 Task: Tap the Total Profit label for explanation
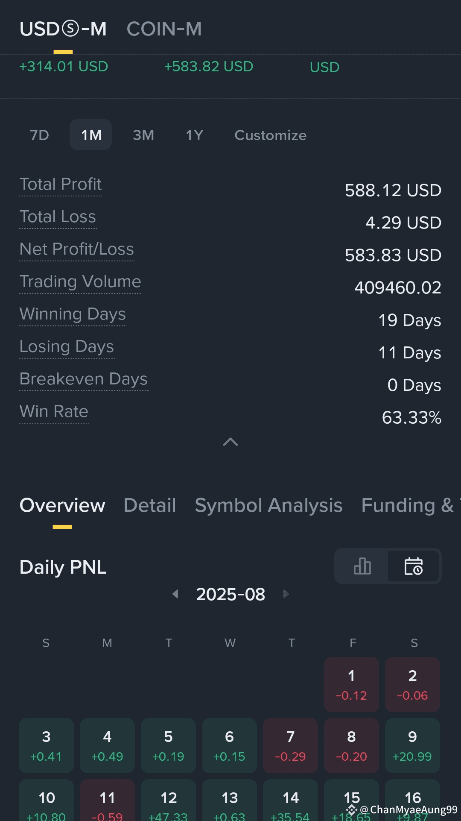tap(61, 184)
